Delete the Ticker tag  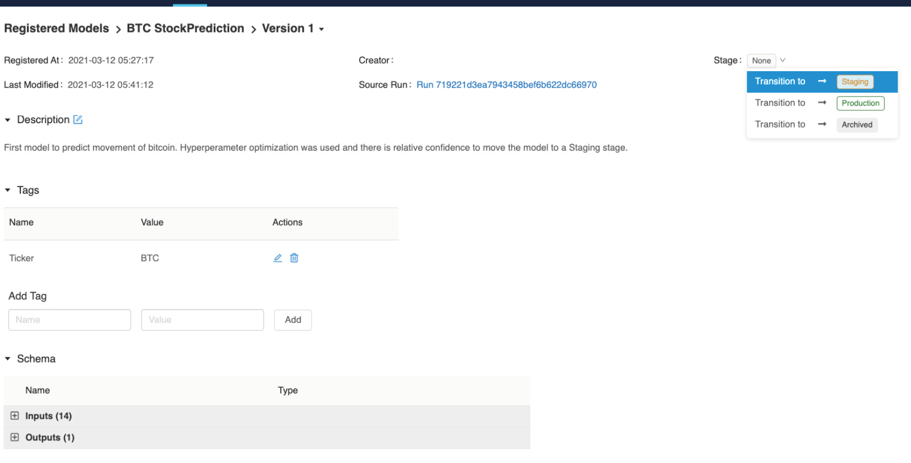coord(294,258)
